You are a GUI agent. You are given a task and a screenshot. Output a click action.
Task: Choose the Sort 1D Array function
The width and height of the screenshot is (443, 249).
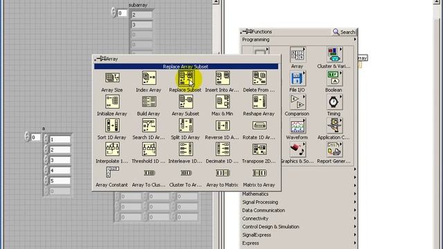coord(112,126)
